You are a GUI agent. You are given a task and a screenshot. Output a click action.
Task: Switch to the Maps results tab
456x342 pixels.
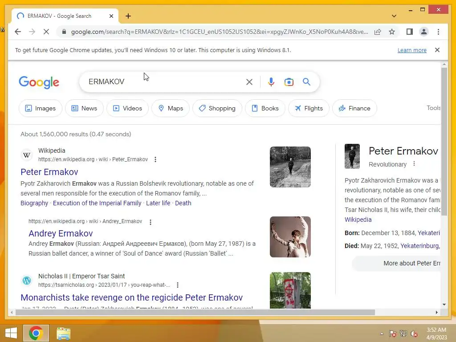pyautogui.click(x=171, y=108)
